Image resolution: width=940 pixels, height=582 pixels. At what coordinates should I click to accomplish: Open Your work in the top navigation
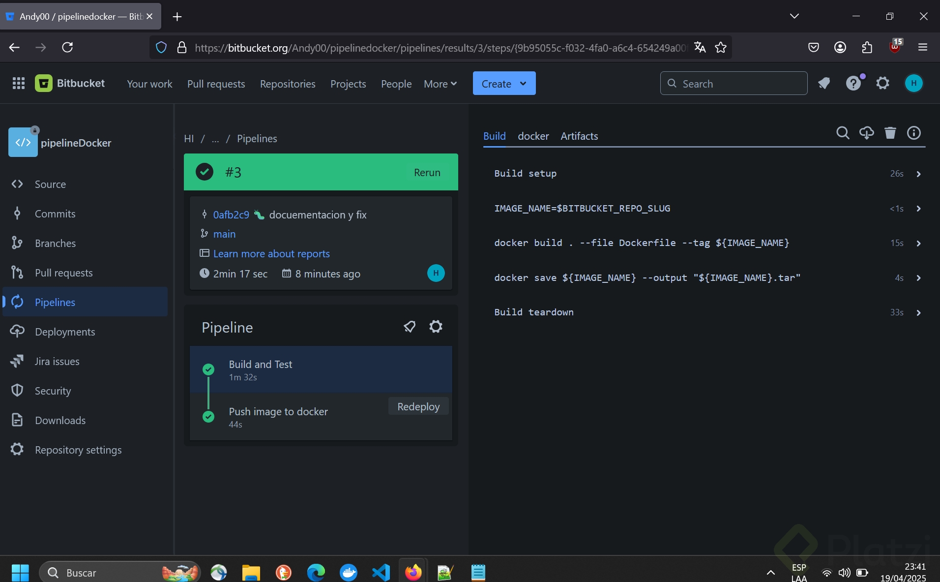[x=149, y=84]
